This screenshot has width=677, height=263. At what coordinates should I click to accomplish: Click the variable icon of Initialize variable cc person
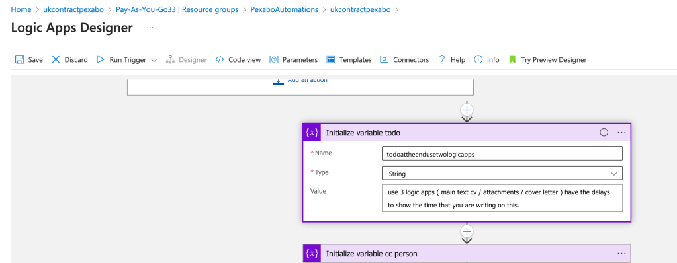(x=312, y=254)
